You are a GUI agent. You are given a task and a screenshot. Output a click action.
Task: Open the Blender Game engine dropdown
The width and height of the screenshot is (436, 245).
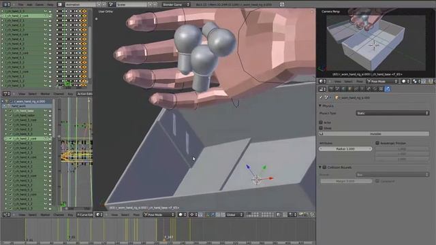coord(176,5)
